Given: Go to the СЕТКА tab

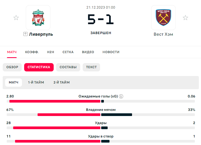Looking at the screenshot, I should click(68, 52).
